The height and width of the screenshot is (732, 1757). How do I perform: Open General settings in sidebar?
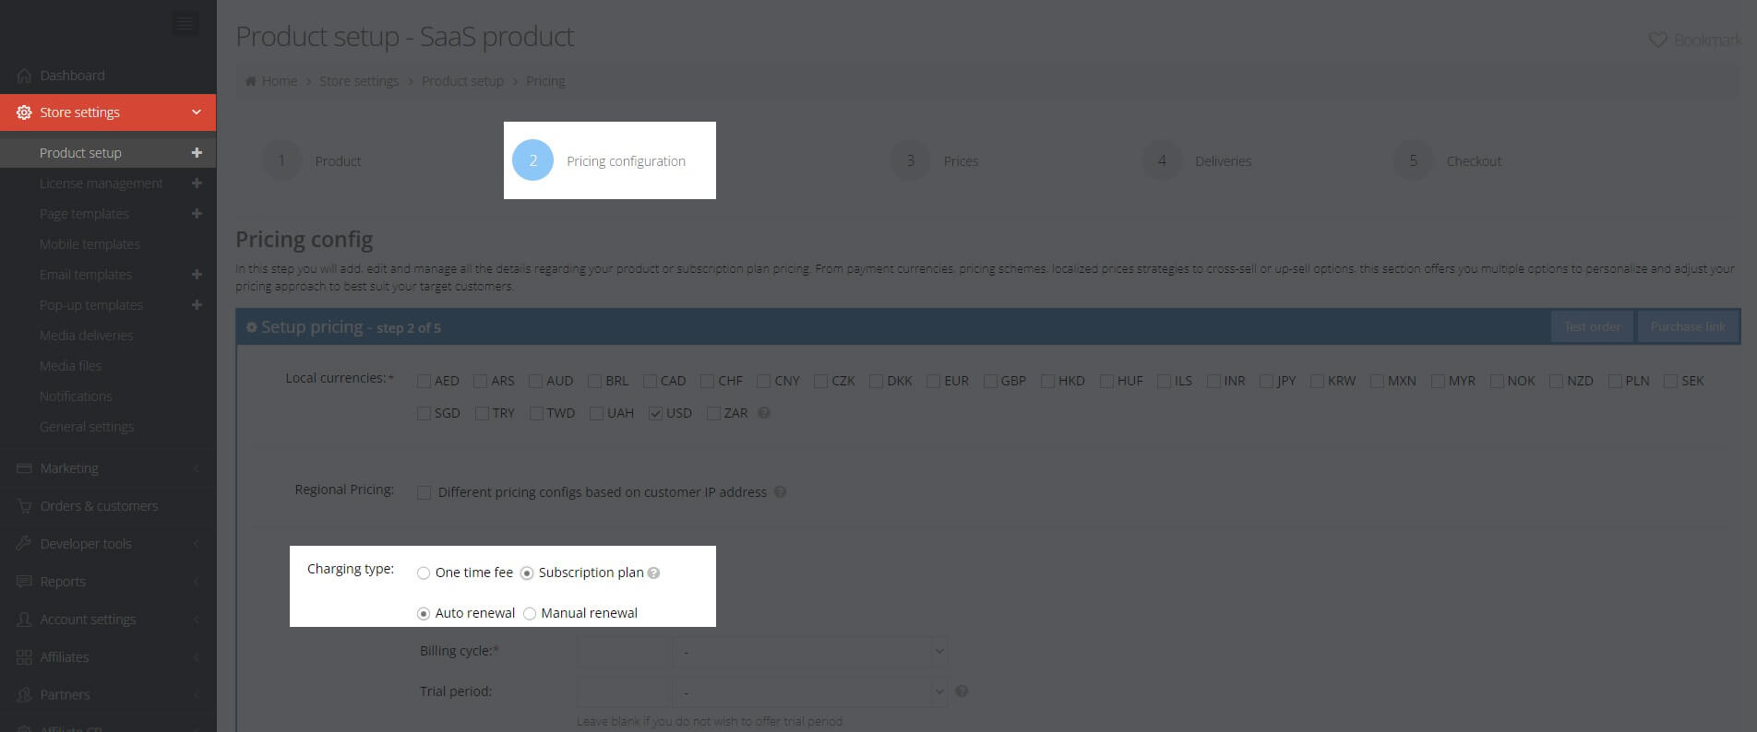click(87, 427)
